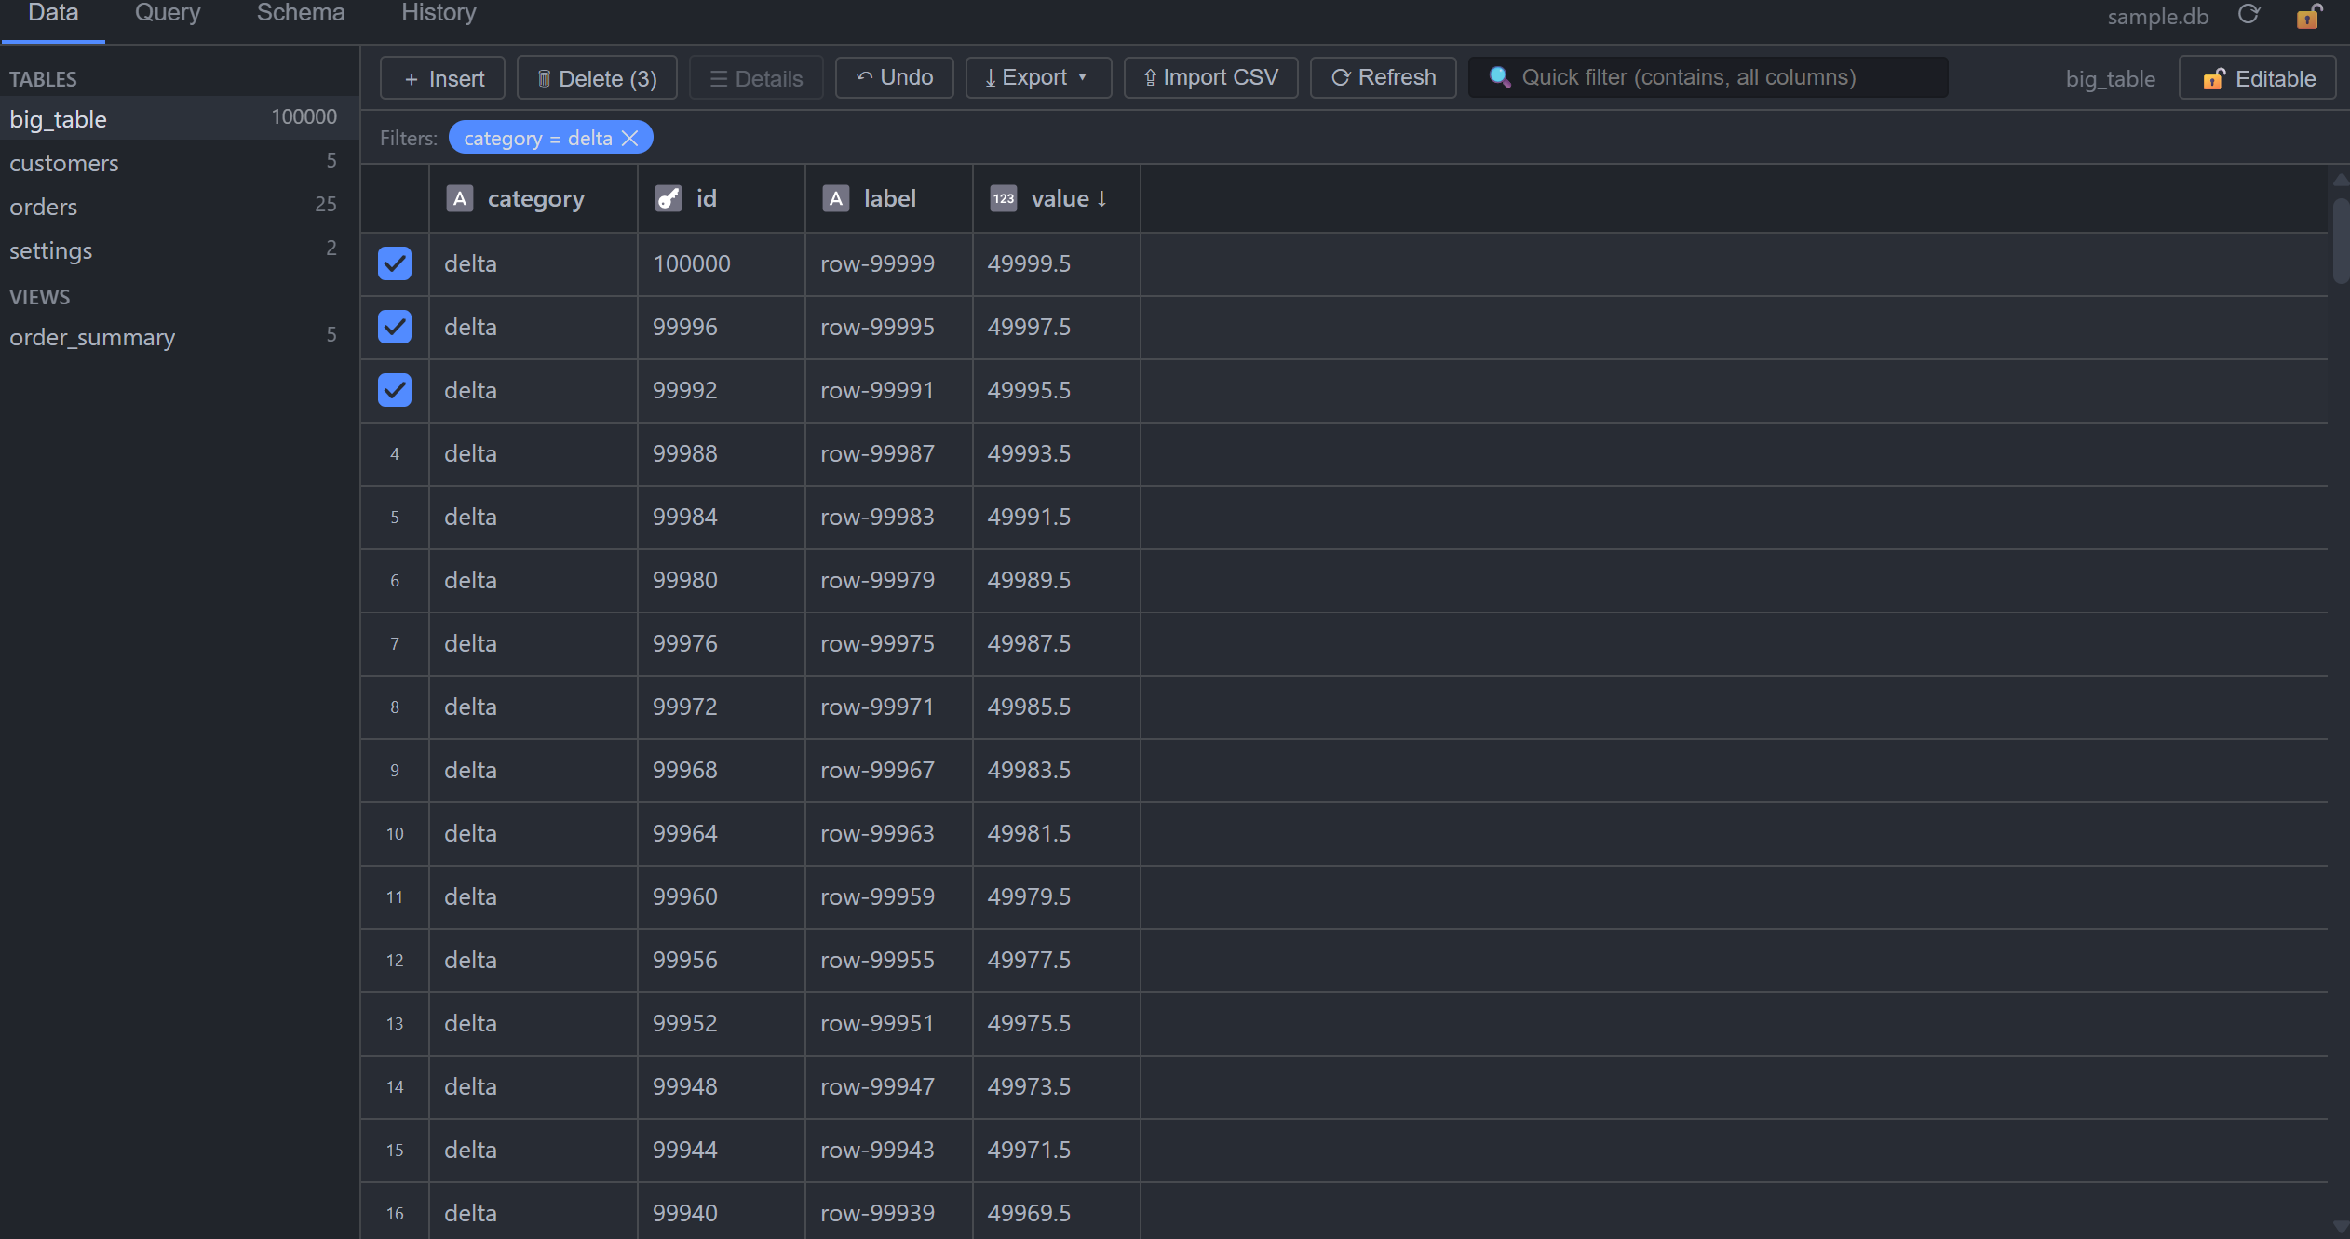Click the Details button
This screenshot has height=1239, width=2350.
tap(756, 77)
